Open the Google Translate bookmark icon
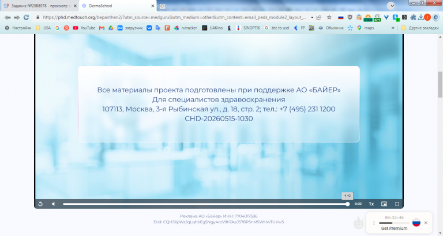Screen dimensions: 443x236 158,28
